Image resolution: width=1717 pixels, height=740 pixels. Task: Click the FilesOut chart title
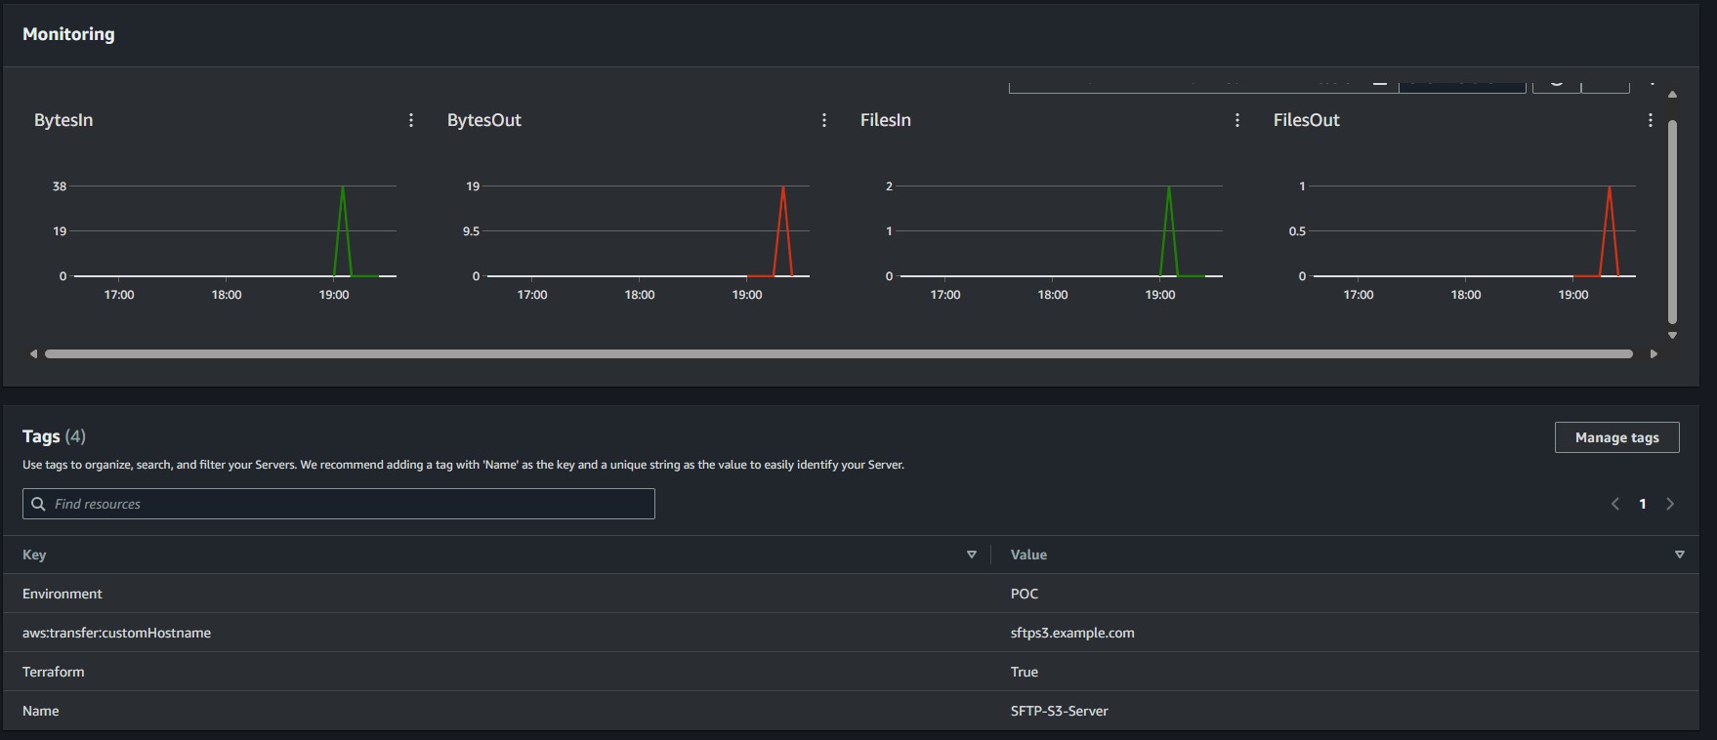[1307, 120]
